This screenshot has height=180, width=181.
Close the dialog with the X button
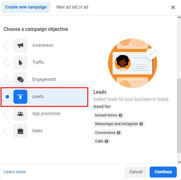173,7
